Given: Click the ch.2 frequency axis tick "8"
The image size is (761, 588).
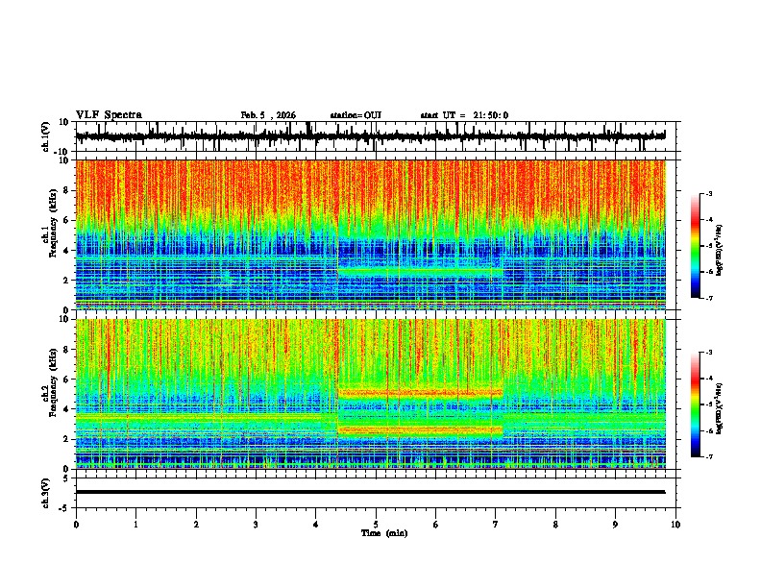Looking at the screenshot, I should point(67,350).
